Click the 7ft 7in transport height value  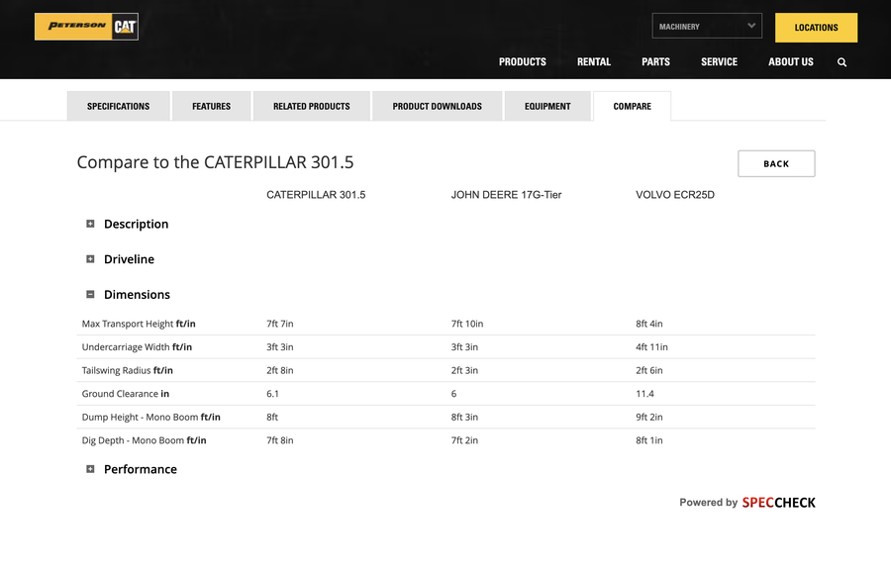coord(280,324)
